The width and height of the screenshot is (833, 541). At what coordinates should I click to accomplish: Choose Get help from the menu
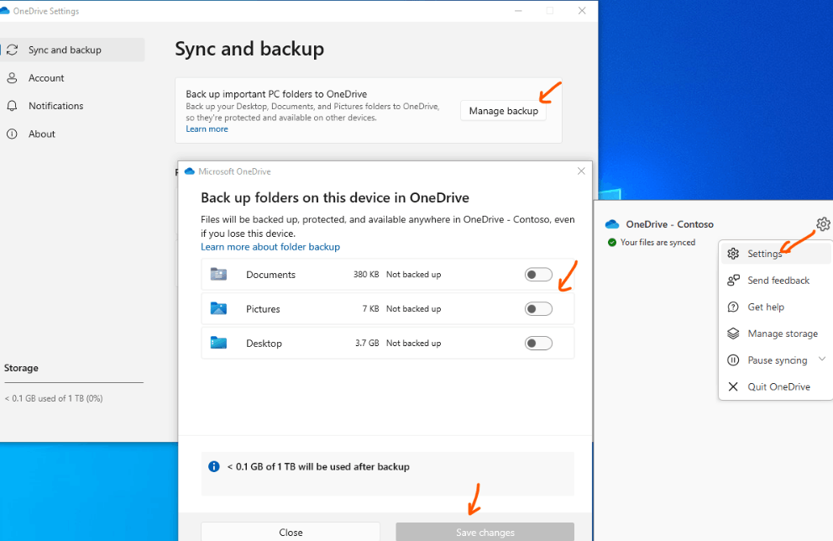point(776,307)
